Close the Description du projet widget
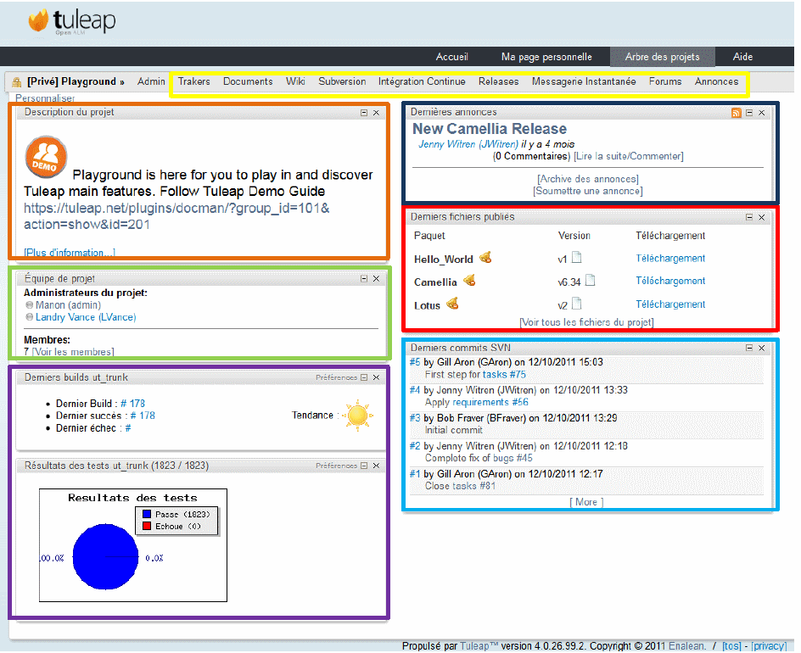801x653 pixels. click(376, 113)
